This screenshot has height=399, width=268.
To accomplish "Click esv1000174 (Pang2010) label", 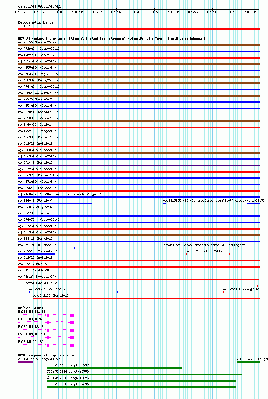I will [x=37, y=131].
